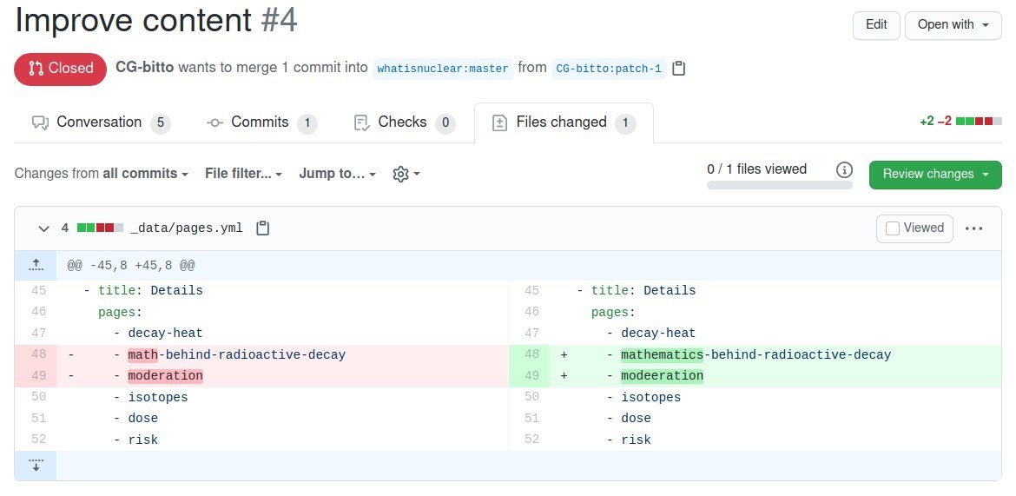Click 'mathematics-behind-radioactive-decay' added line
Viewport: 1016px width, 496px height.
tap(755, 355)
